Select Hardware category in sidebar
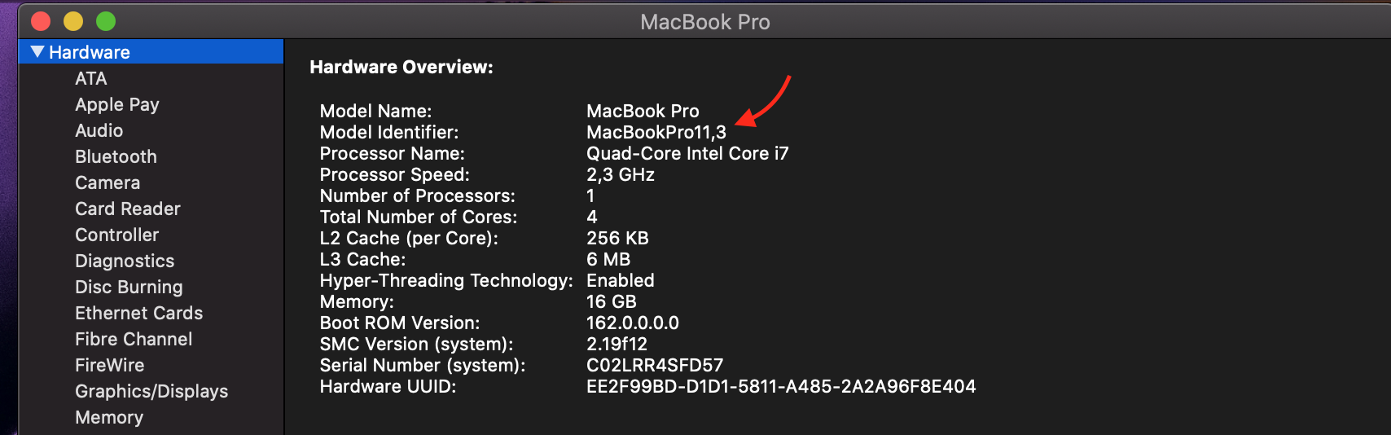 90,52
